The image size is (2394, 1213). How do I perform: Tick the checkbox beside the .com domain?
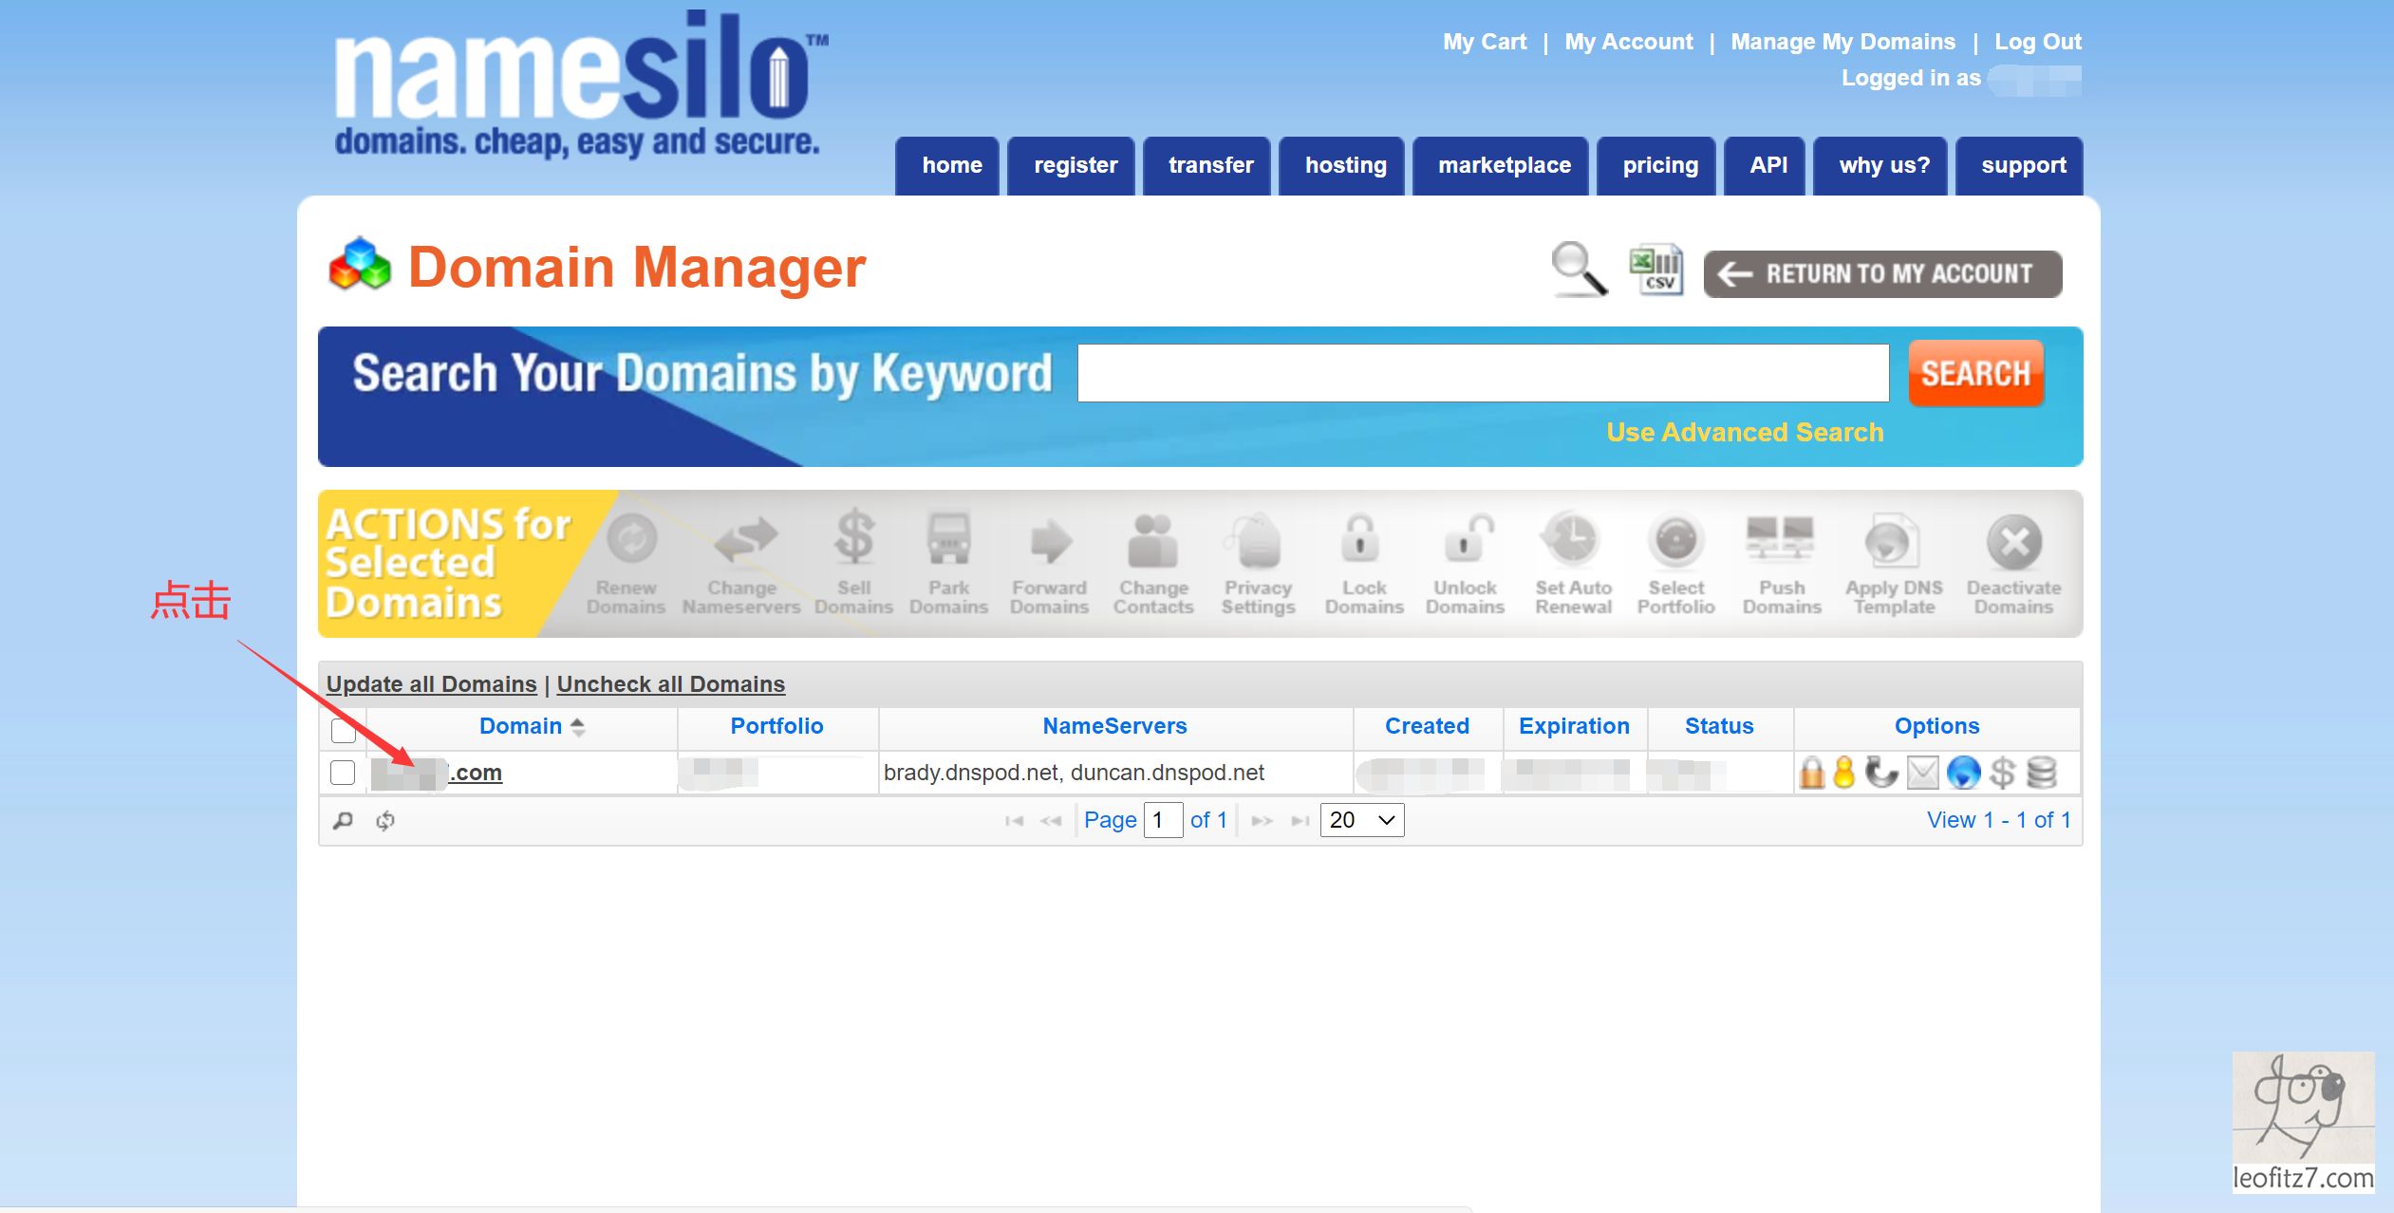coord(343,773)
